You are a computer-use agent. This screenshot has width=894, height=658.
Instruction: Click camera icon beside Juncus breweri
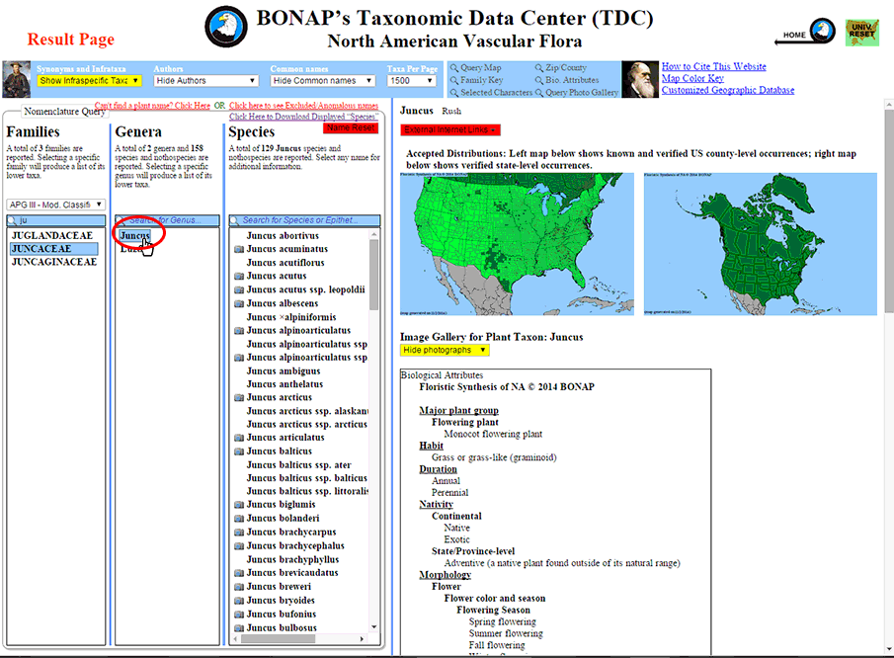pos(239,587)
